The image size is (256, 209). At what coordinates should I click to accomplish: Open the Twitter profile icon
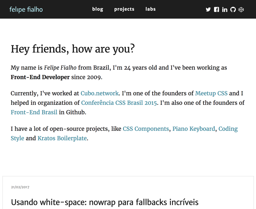(208, 9)
